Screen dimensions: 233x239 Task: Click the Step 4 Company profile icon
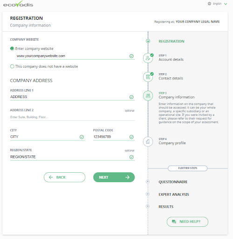[148, 141]
